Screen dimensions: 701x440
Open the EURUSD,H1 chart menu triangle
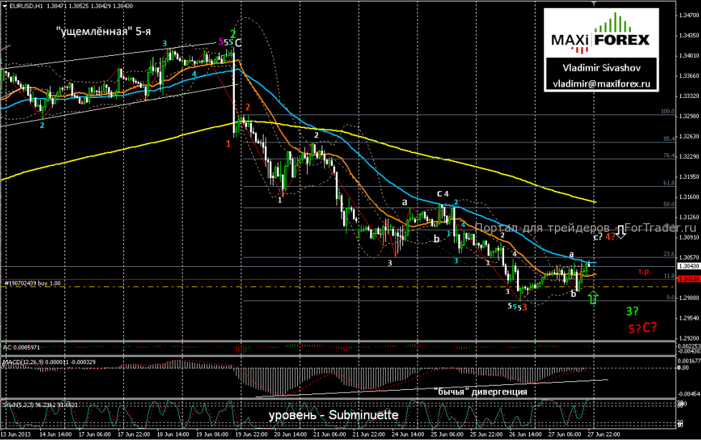(x=4, y=6)
